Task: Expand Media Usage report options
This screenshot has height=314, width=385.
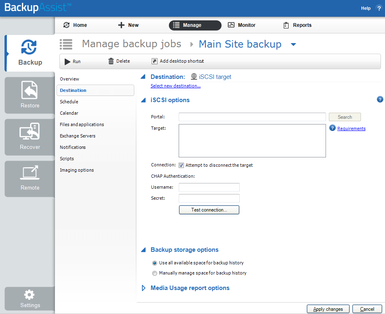Action: coord(144,288)
